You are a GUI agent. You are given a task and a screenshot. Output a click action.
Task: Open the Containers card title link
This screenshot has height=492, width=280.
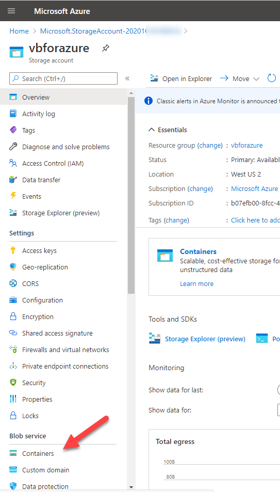(198, 251)
